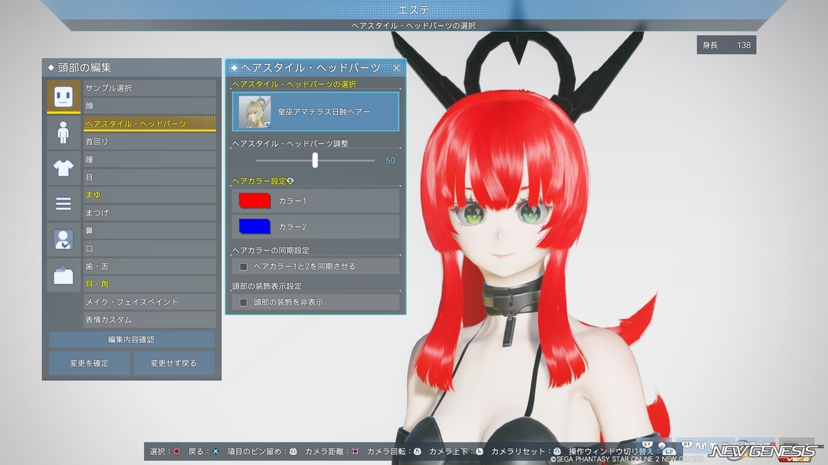Close the ヘアスタイル・ヘッドパーツ panel
Viewport: 828px width, 465px height.
tap(397, 68)
